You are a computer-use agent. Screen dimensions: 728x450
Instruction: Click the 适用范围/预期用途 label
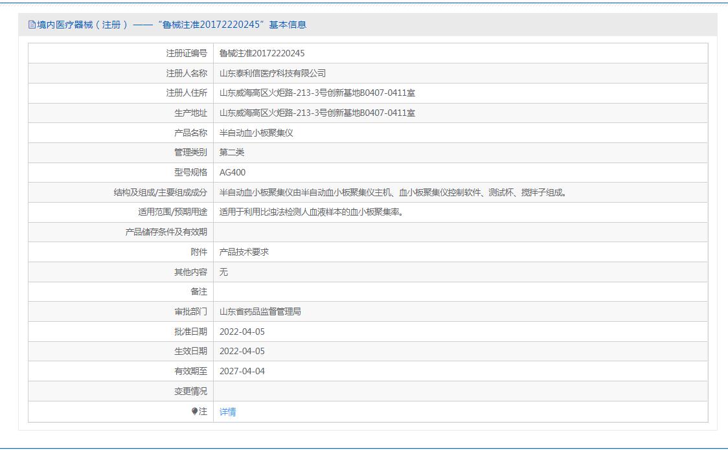pos(173,212)
